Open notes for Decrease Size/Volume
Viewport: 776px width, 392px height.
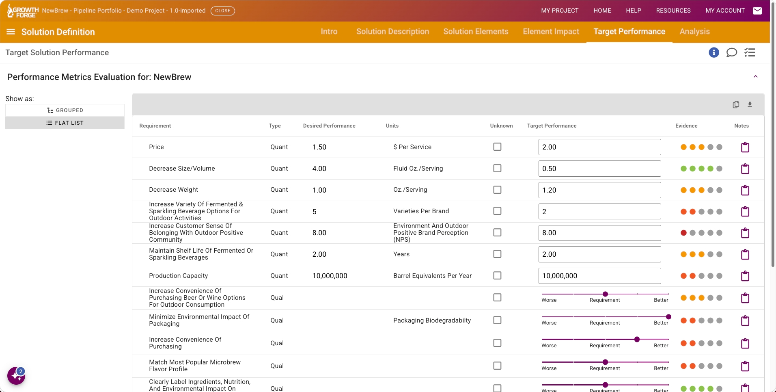[745, 169]
